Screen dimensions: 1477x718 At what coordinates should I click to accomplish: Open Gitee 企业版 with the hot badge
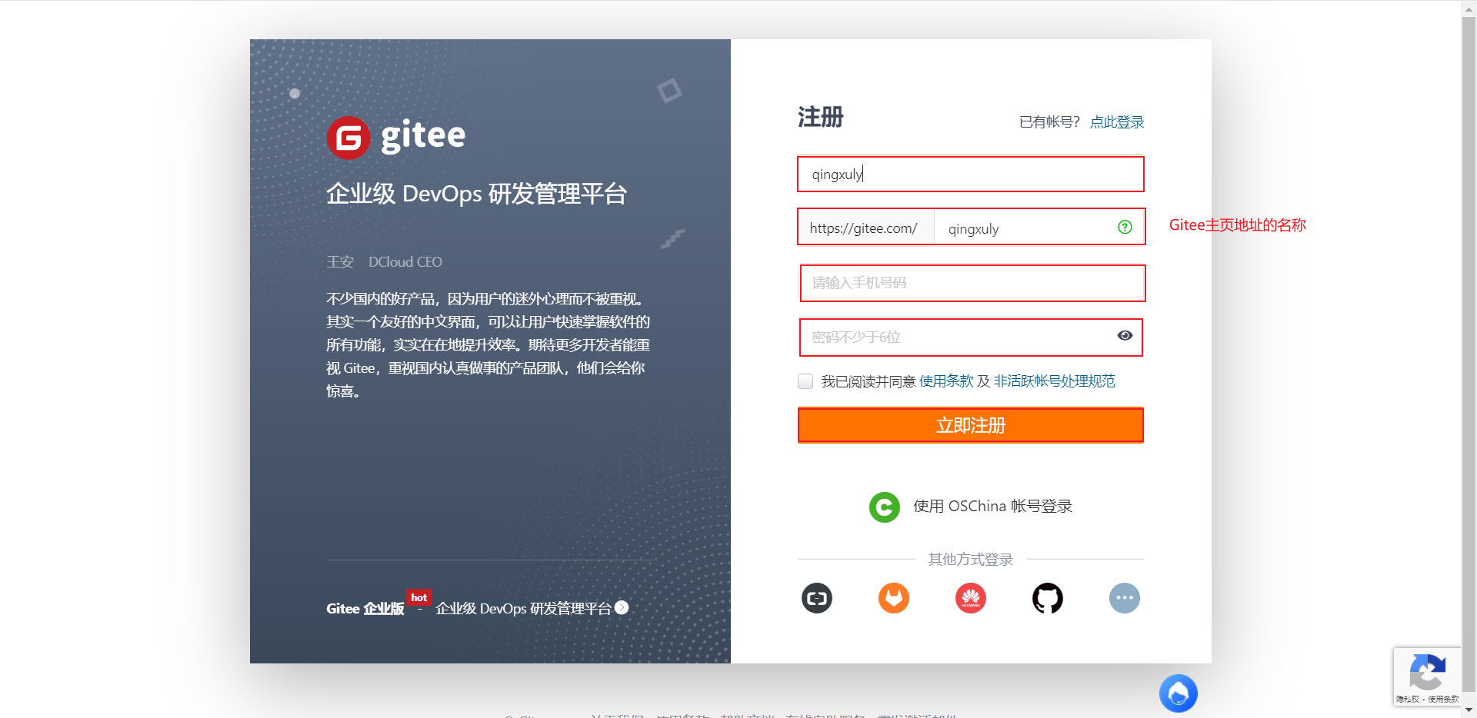pyautogui.click(x=365, y=608)
